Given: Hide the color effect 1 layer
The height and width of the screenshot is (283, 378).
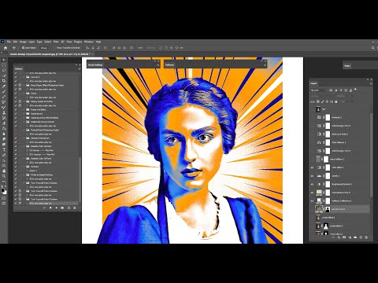Looking at the screenshot, I should click(312, 167).
